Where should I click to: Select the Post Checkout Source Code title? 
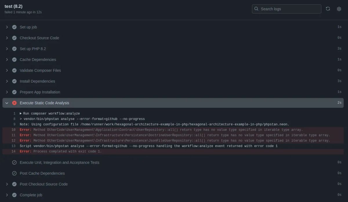point(43,184)
